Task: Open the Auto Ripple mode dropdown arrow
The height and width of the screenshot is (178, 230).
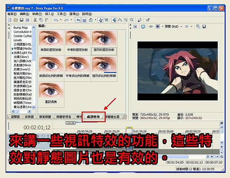Action: tap(95, 20)
